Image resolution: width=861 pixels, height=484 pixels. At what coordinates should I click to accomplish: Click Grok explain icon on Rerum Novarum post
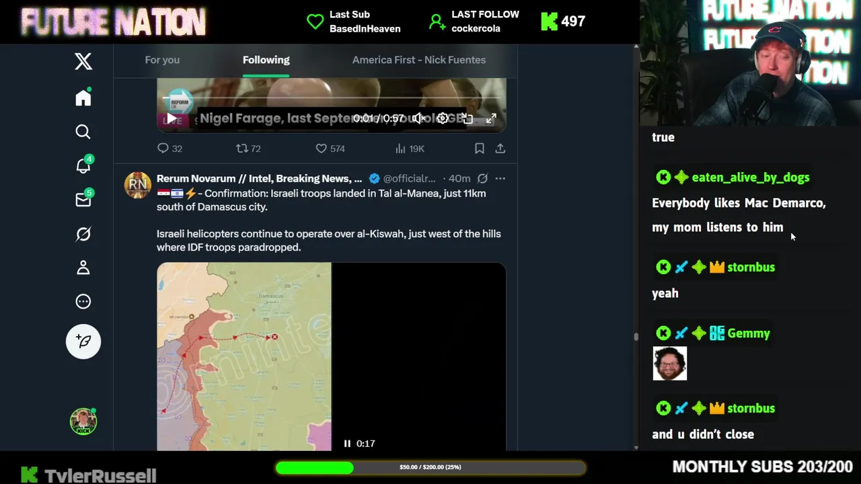point(482,179)
